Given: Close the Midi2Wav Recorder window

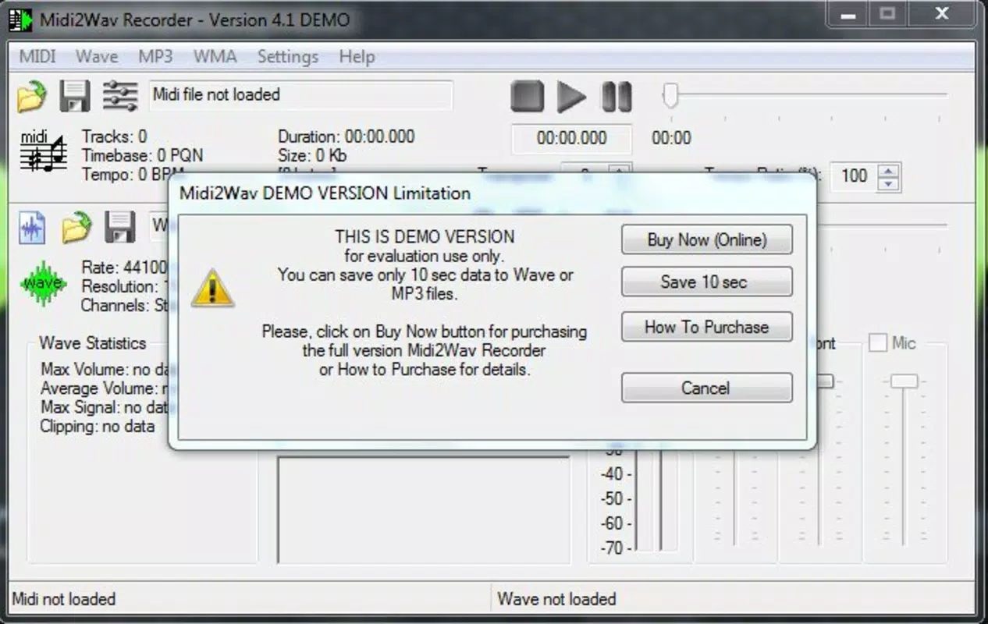Looking at the screenshot, I should pos(942,13).
